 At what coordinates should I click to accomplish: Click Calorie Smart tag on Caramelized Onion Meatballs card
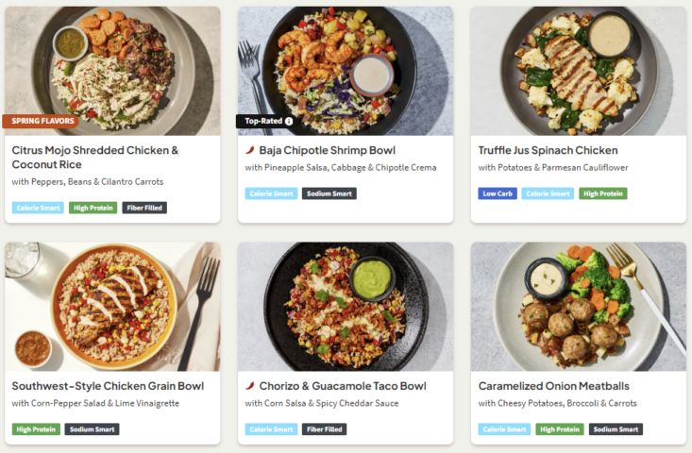pyautogui.click(x=504, y=429)
